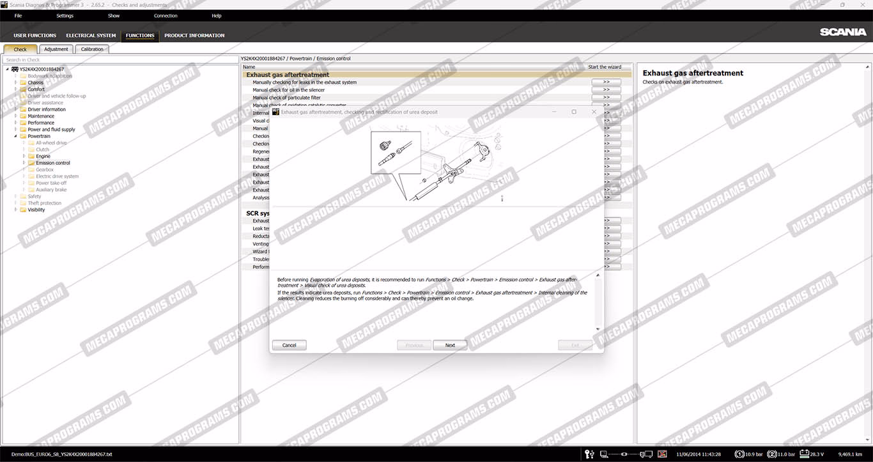Viewport: 873px width, 462px height.
Task: Click the Emission control folder icon
Action: [x=31, y=163]
